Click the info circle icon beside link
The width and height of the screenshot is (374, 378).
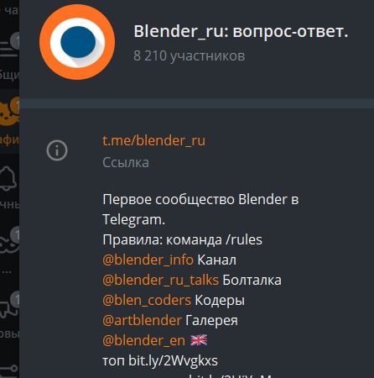57,150
